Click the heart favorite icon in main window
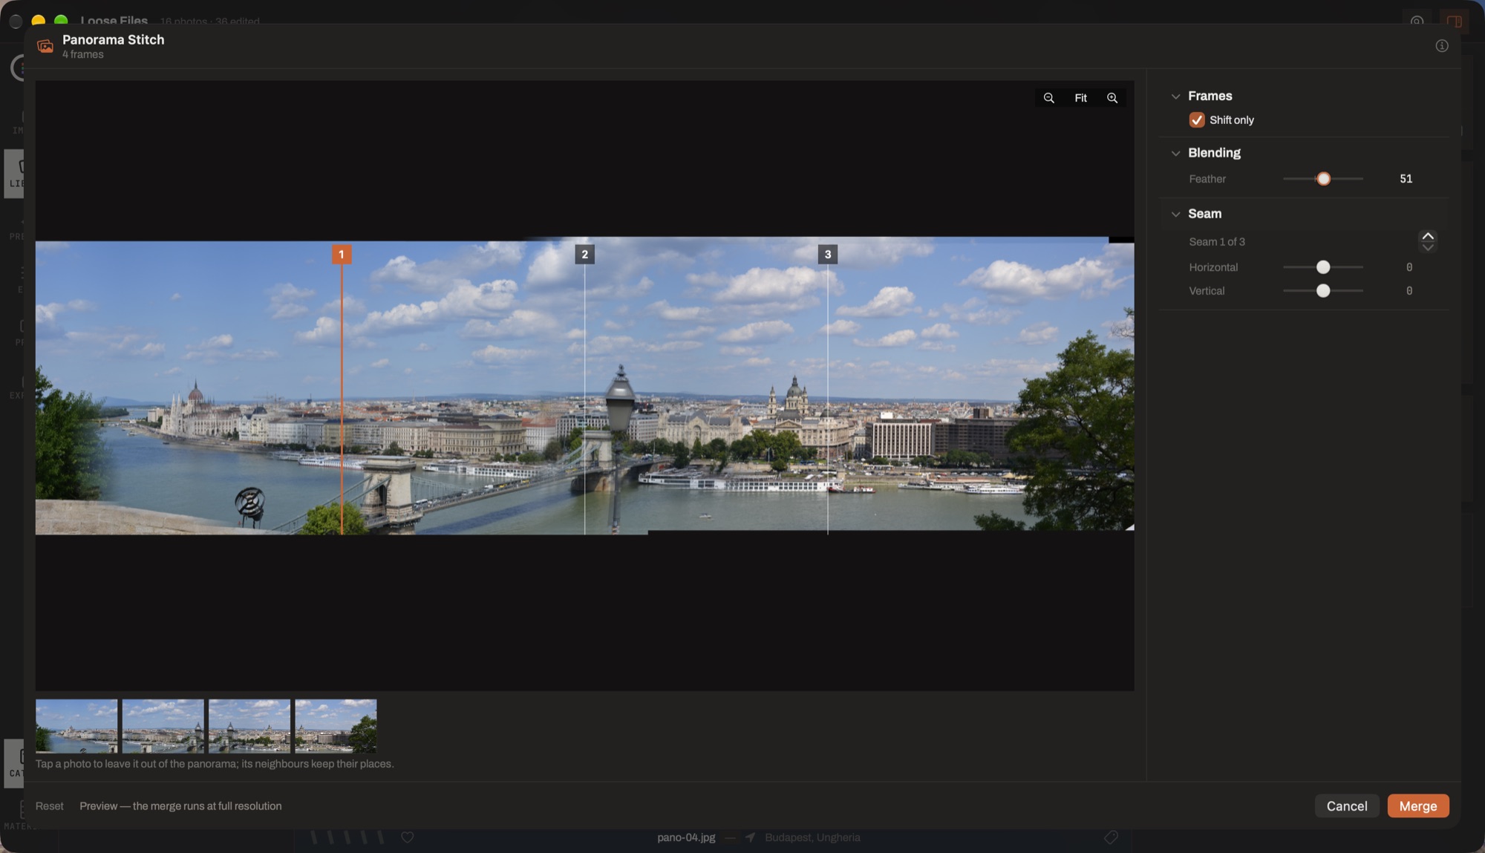The width and height of the screenshot is (1485, 853). point(407,837)
